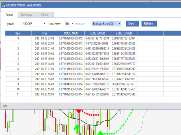Click MODE_LOWER value 0.6701621546541712

(124, 74)
